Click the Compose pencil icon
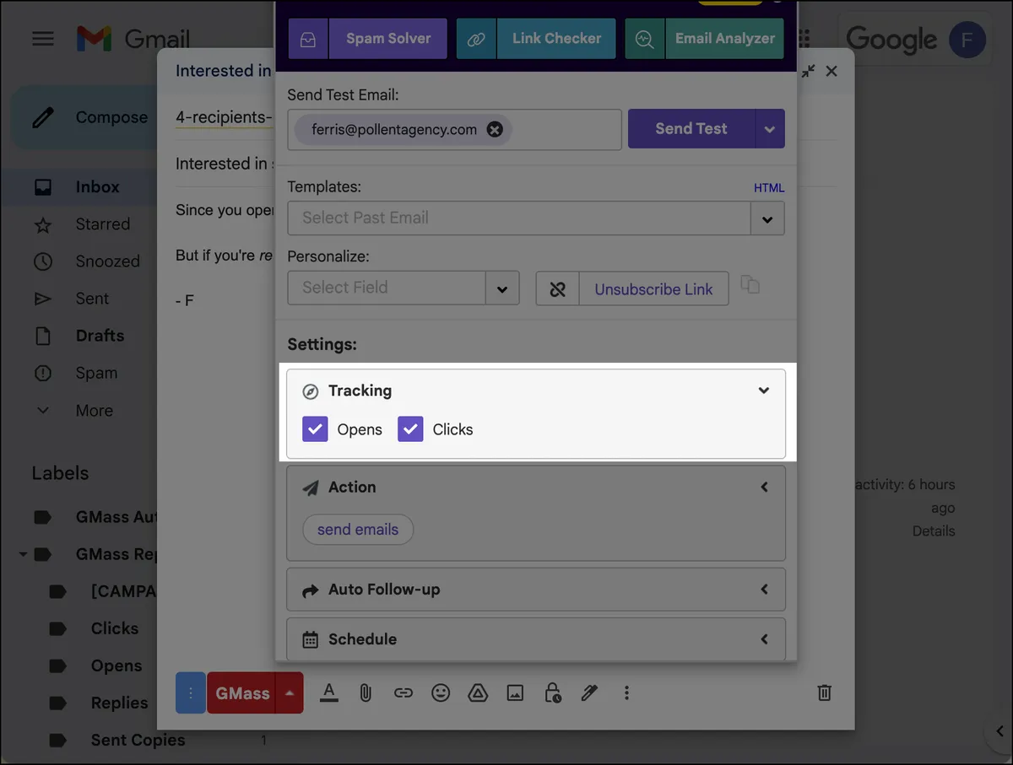Viewport: 1013px width, 765px height. pyautogui.click(x=43, y=118)
